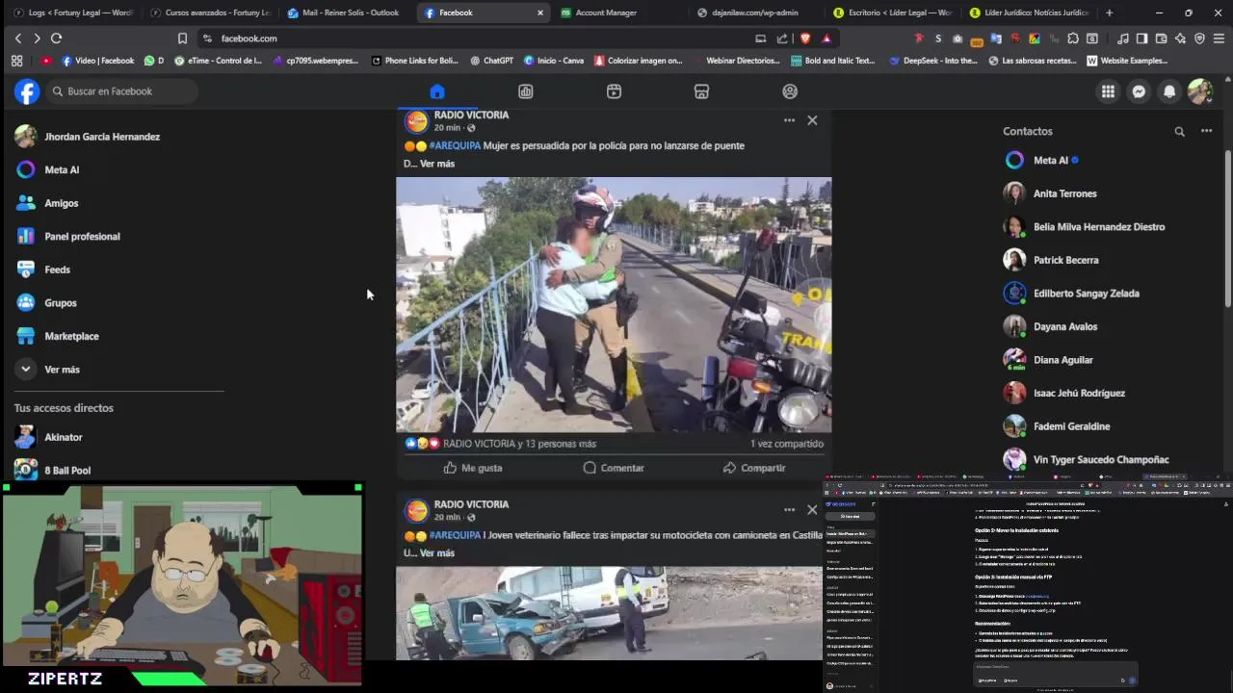Open the account profile picture menu
1233x693 pixels.
[x=1199, y=91]
